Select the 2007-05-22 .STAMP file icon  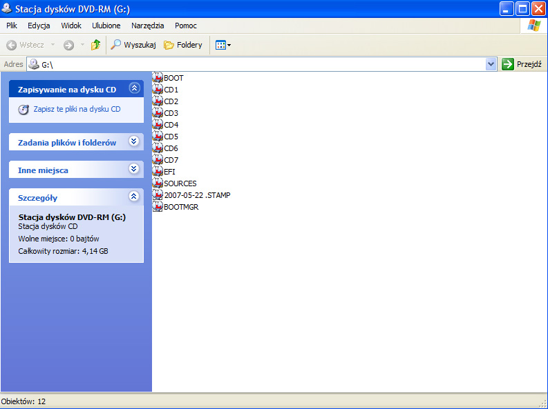tap(158, 195)
